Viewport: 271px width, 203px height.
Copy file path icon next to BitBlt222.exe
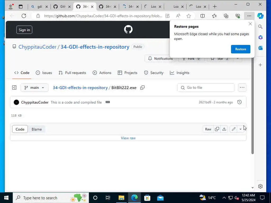[x=142, y=87]
